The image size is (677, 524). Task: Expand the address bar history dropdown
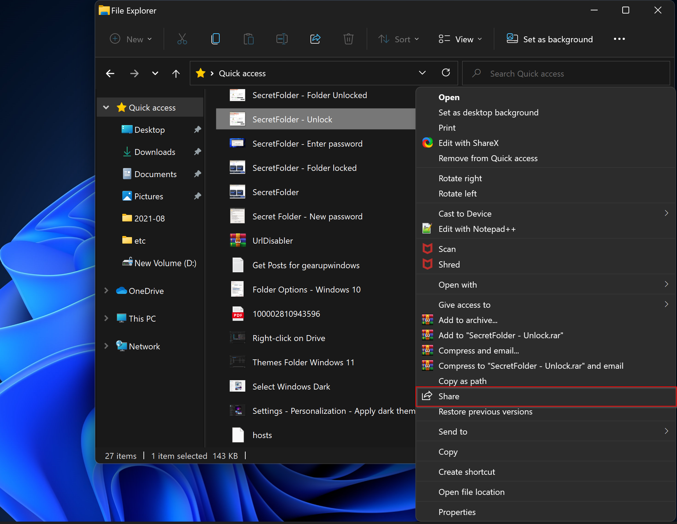pyautogui.click(x=422, y=73)
